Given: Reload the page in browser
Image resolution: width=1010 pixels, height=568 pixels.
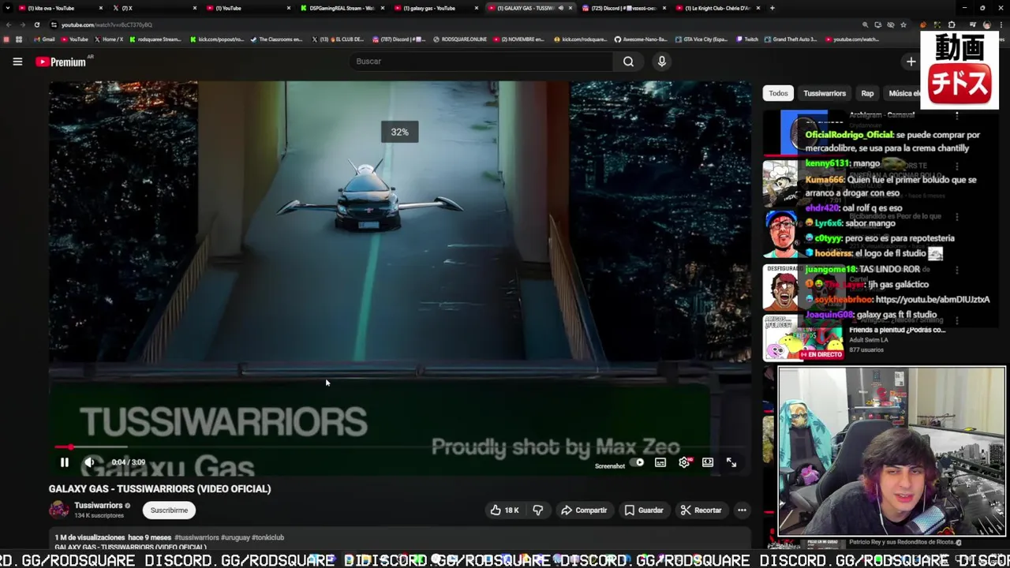Looking at the screenshot, I should (36, 24).
